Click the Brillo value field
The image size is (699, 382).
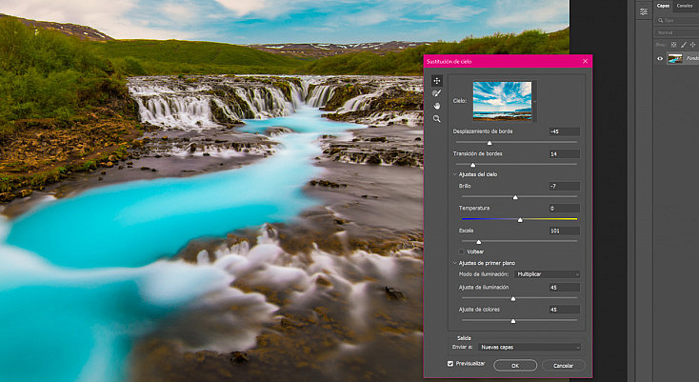tap(565, 186)
